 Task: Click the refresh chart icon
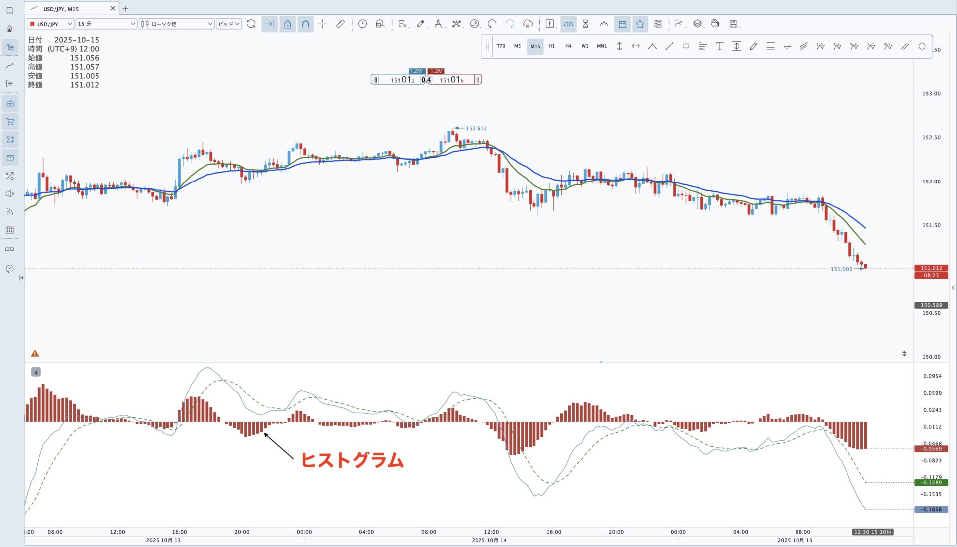pos(251,24)
